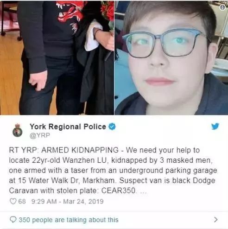Open Twitter via the blue bird logo
Image resolution: width=228 pixels, height=229 pixels.
[215, 126]
